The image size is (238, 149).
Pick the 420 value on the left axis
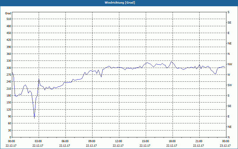9,40
